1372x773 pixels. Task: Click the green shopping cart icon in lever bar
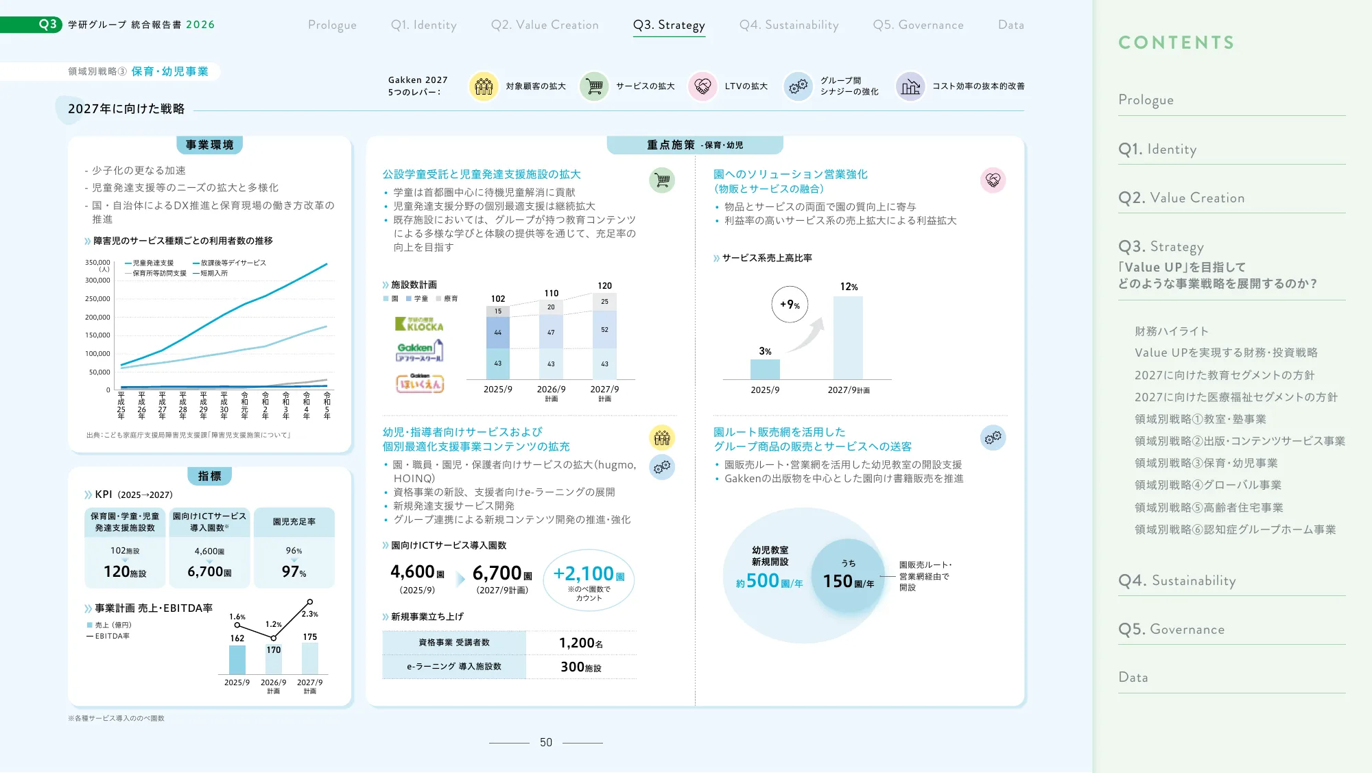click(x=594, y=86)
